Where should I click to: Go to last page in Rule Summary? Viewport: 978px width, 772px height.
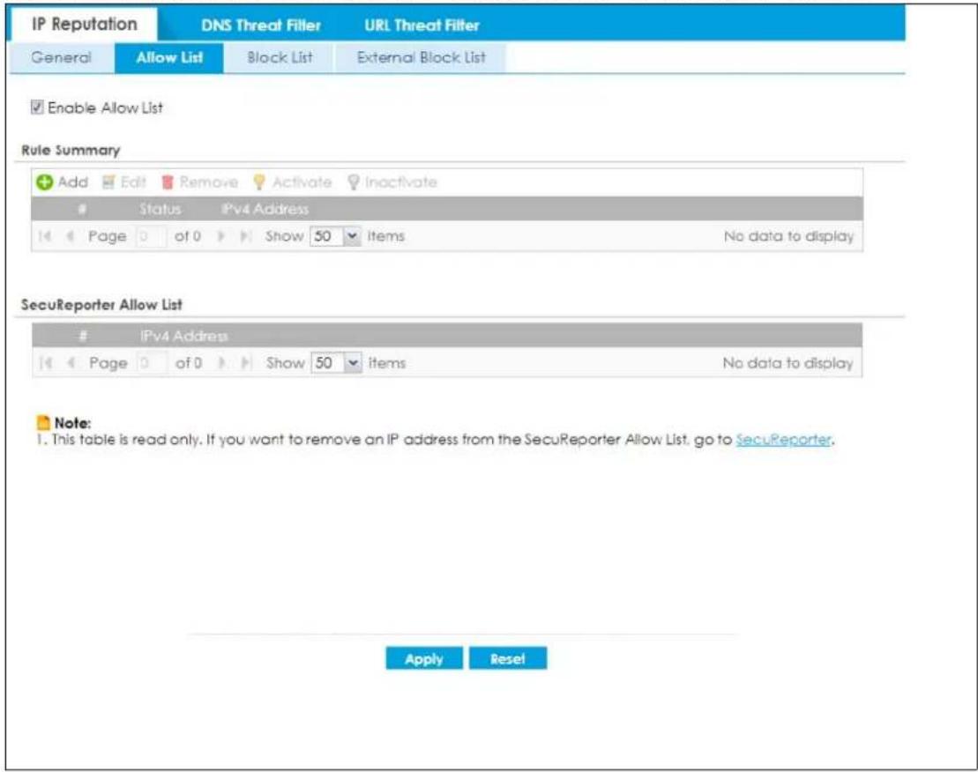[x=246, y=236]
